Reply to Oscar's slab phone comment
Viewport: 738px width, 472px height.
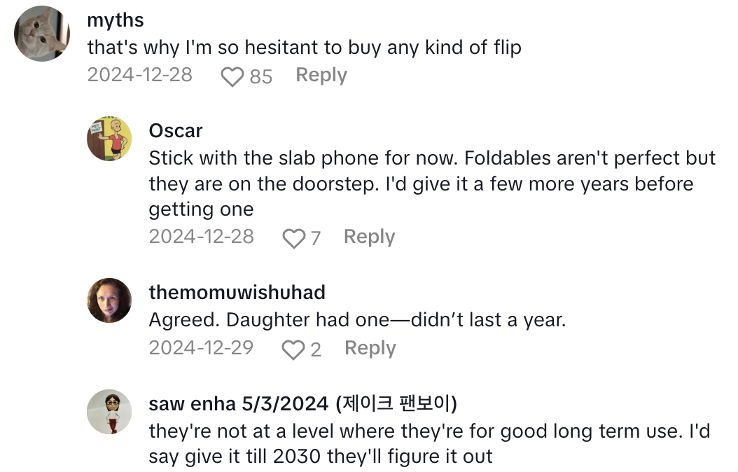[x=369, y=237]
